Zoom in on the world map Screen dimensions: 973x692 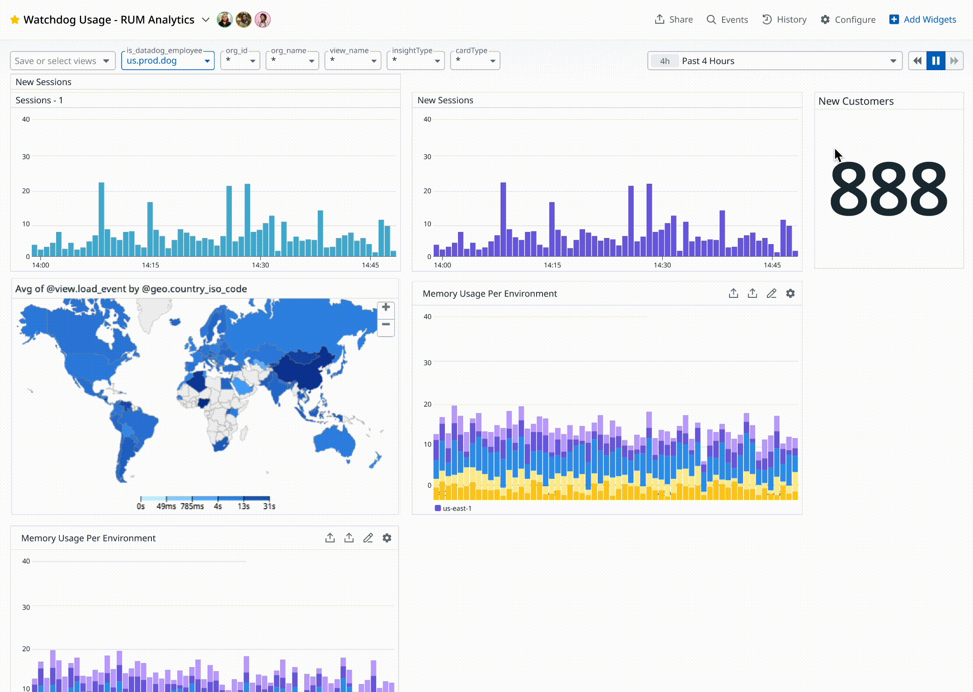[386, 308]
